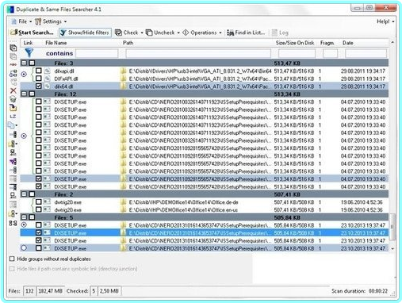The height and width of the screenshot is (303, 402).
Task: Collapse the Files: 3 group
Action: 24,63
